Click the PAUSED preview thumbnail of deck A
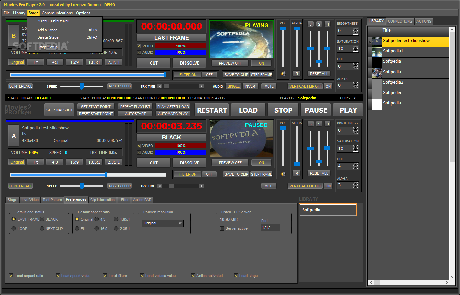Screen dimensions: 460x295 (x=241, y=139)
